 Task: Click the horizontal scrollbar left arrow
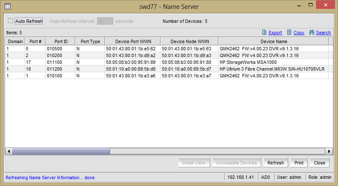pyautogui.click(x=8, y=151)
